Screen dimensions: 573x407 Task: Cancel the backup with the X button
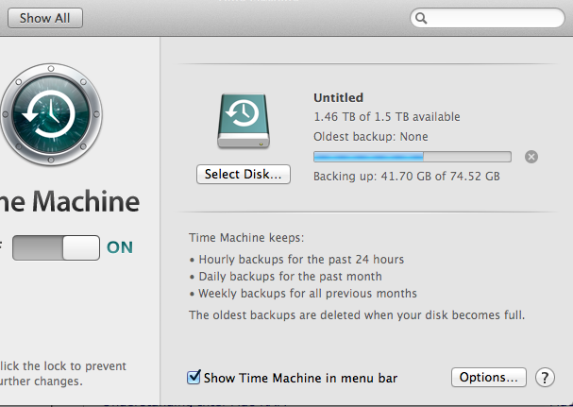[x=531, y=157]
